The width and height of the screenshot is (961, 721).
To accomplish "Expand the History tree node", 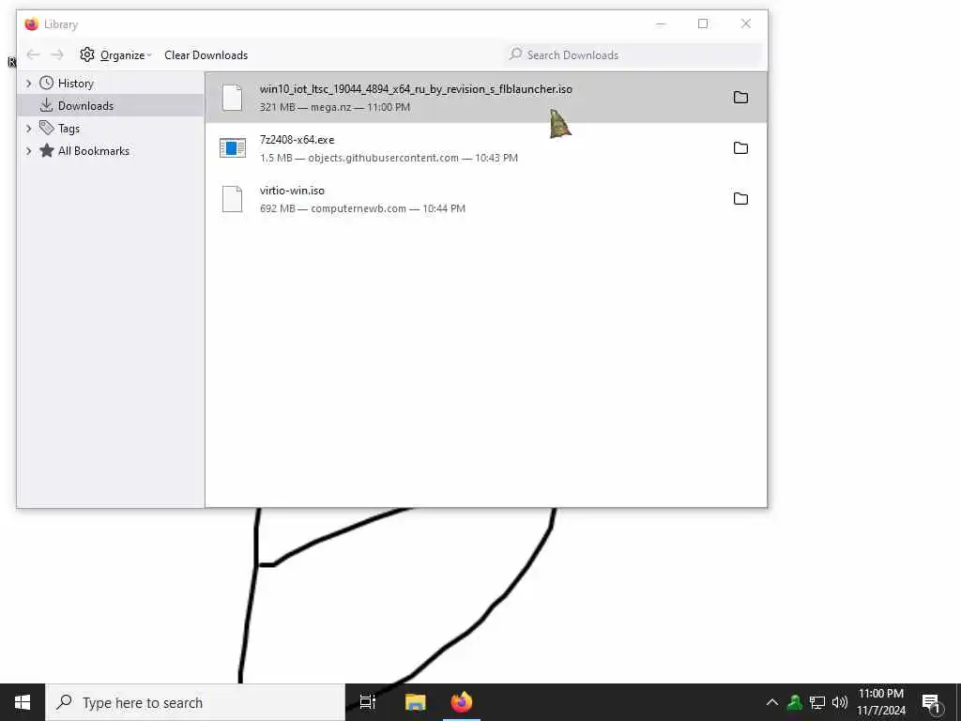I will [x=28, y=83].
